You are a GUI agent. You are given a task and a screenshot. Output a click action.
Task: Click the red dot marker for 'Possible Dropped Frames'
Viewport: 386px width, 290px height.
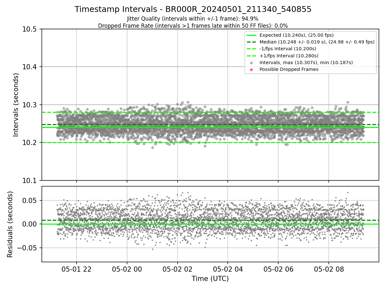click(252, 70)
